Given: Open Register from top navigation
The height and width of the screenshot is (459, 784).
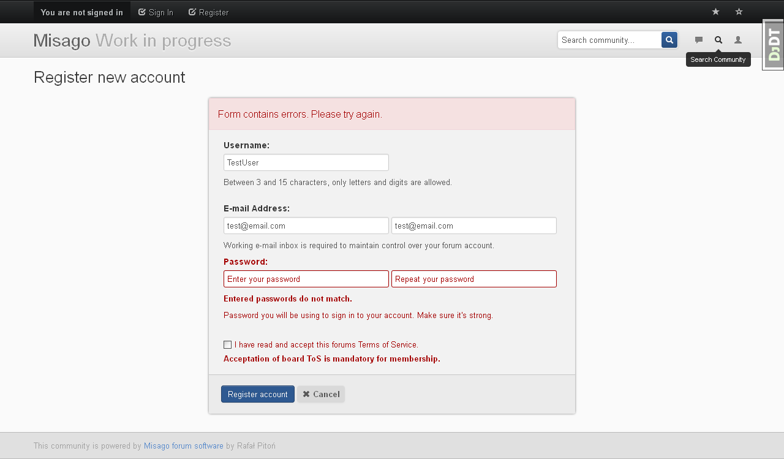Looking at the screenshot, I should point(208,12).
